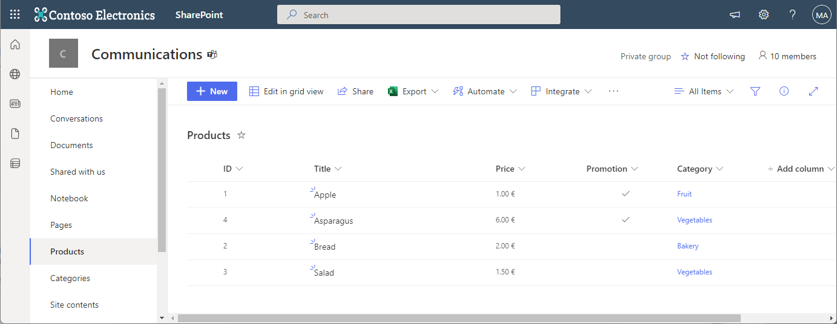Open the MA account avatar

822,15
